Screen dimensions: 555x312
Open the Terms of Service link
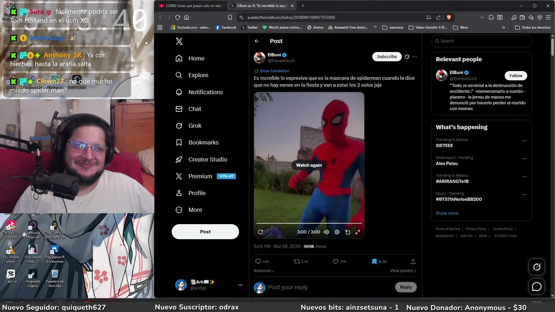[447, 229]
